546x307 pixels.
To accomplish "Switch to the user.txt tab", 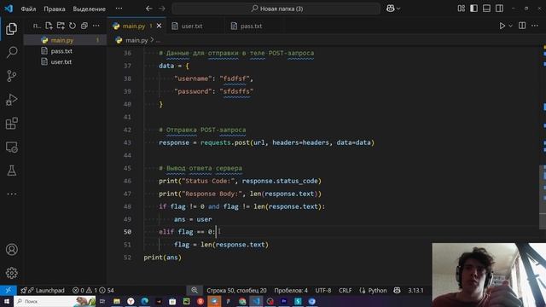I will [192, 26].
